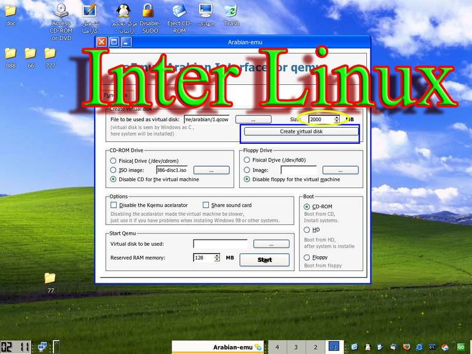Screen dimensions: 472x354
Task: Select the folder named 66
Action: 30,58
